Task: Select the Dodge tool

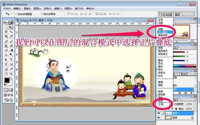Action: [x=11, y=55]
